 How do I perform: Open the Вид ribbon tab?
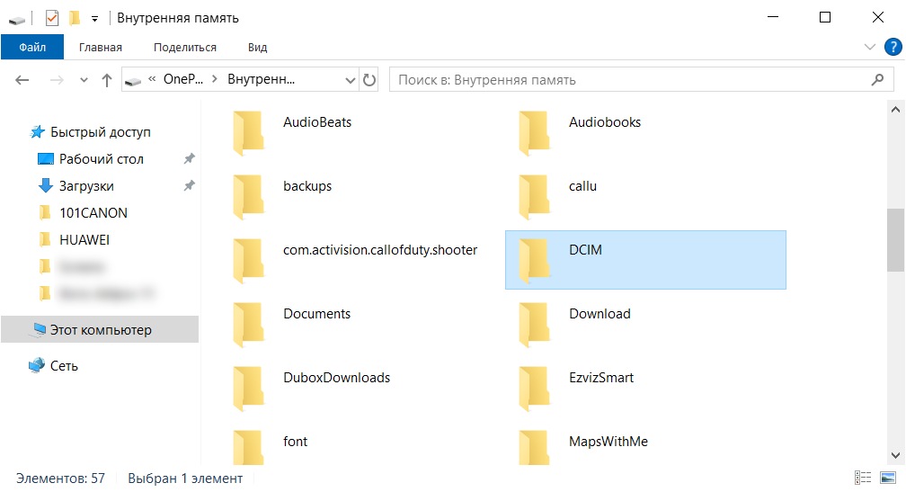tap(258, 48)
